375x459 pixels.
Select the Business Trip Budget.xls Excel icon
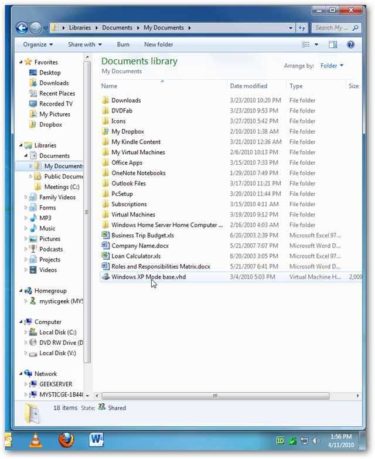(105, 235)
